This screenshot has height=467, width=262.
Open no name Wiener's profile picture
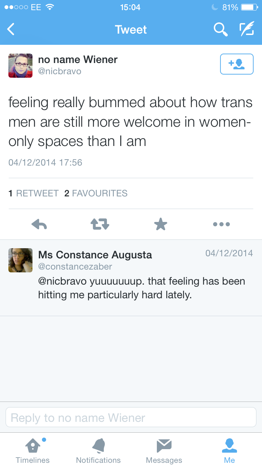click(x=21, y=65)
